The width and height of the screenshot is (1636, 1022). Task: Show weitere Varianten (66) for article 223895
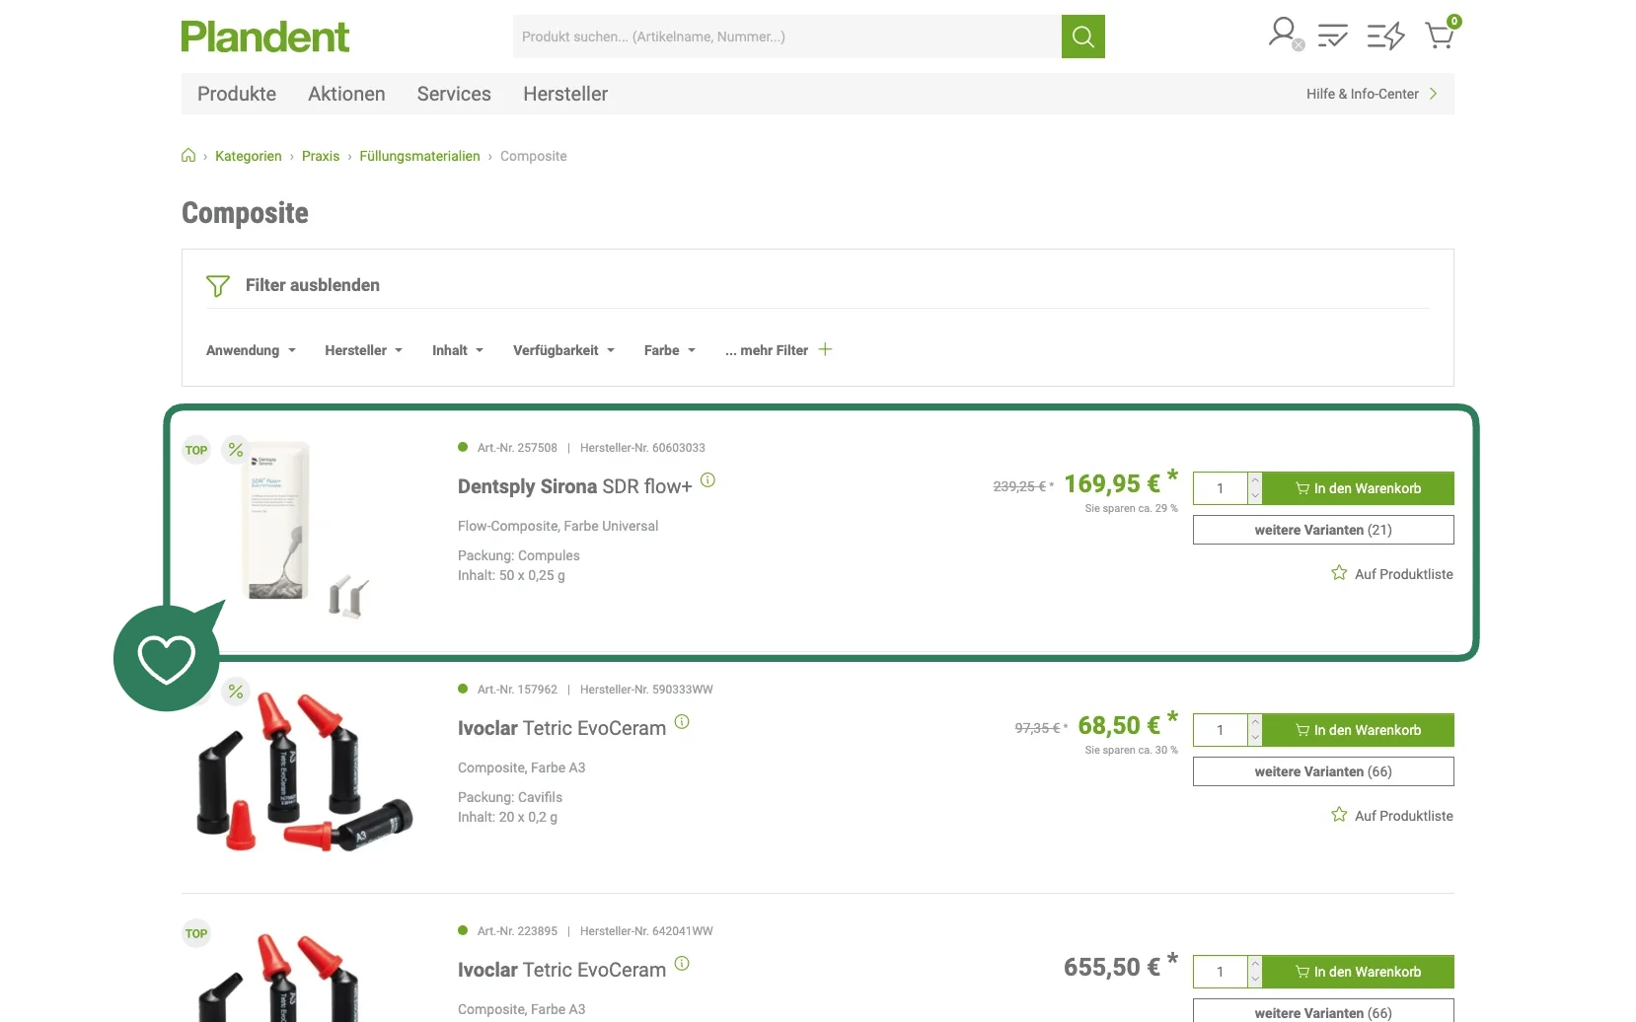1323,1011
